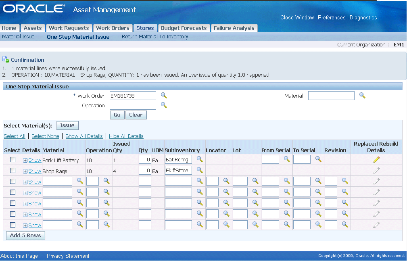The height and width of the screenshot is (261, 407).
Task: Click the Go button
Action: click(117, 115)
